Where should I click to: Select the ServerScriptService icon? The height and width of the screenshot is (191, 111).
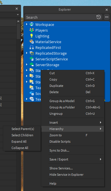point(32,59)
